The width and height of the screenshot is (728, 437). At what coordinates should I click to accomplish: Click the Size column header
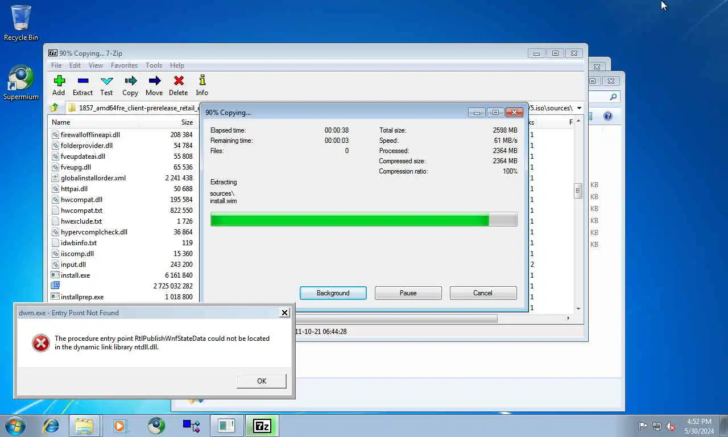coord(167,122)
